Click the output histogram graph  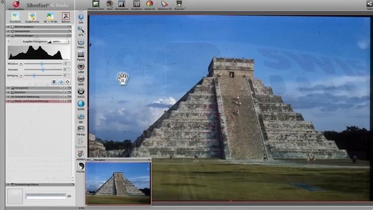(39, 52)
